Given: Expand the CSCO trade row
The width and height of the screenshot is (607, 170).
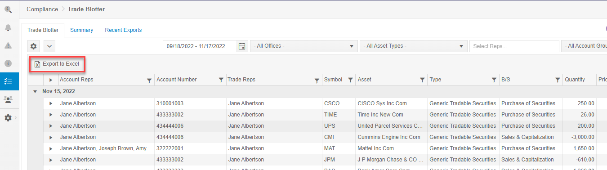Looking at the screenshot, I should tap(51, 103).
